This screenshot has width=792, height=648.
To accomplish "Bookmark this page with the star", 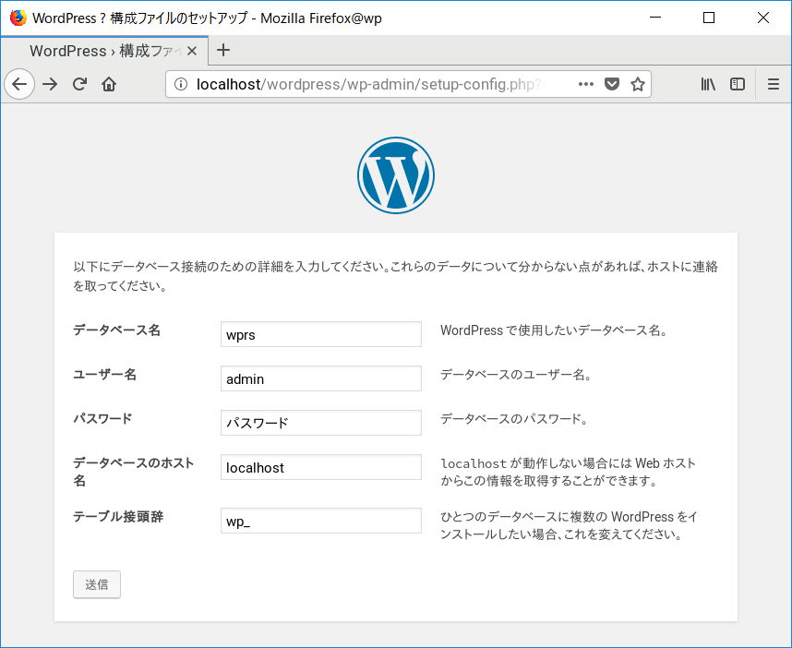I will [x=638, y=84].
